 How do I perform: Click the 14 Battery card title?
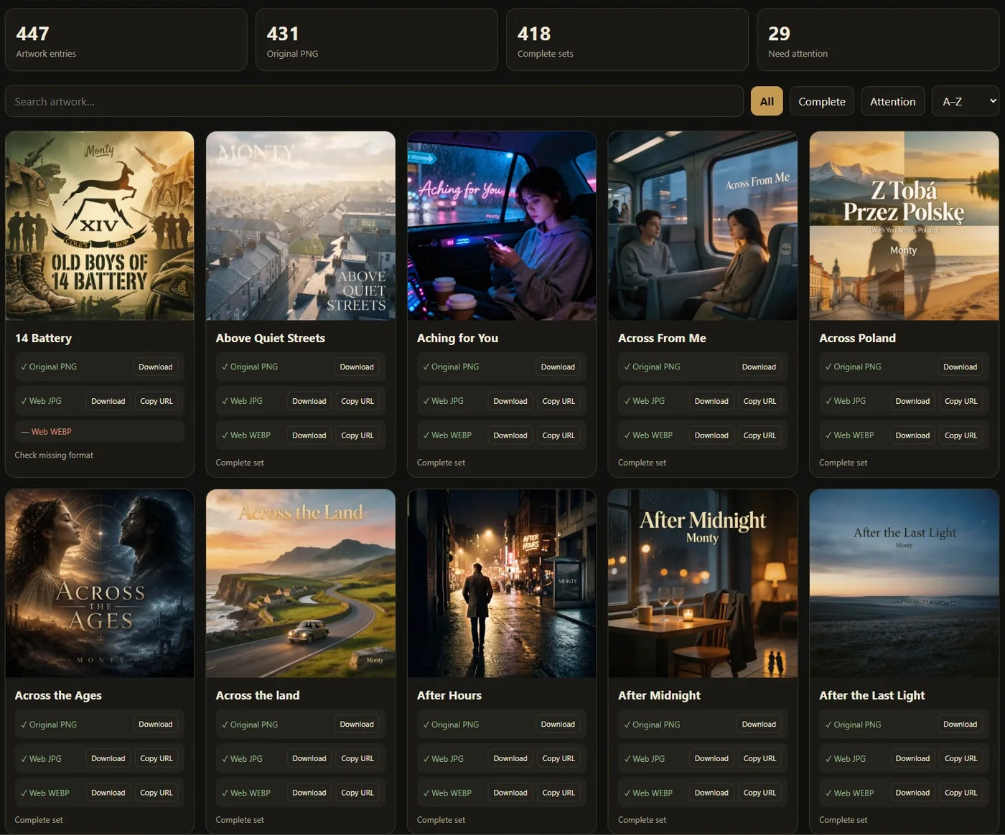click(x=44, y=338)
